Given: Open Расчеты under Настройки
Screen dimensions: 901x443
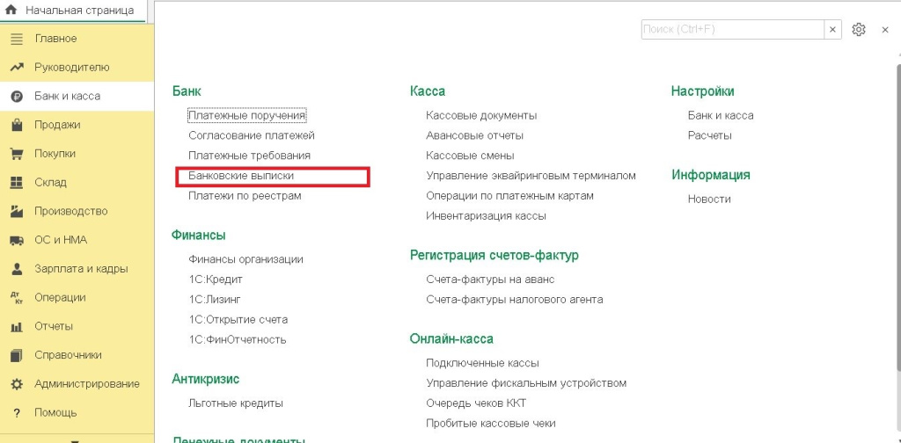Looking at the screenshot, I should click(710, 135).
